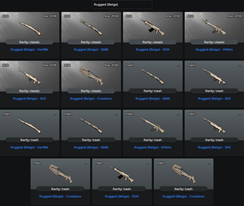Click the dash icon on the trash M16A4 card

click(x=178, y=115)
